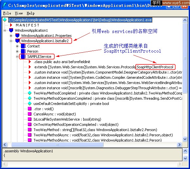Click the namespace shield icon of WindowsApplication1.biztalkr2
The width and height of the screenshot is (190, 169).
coord(17,41)
